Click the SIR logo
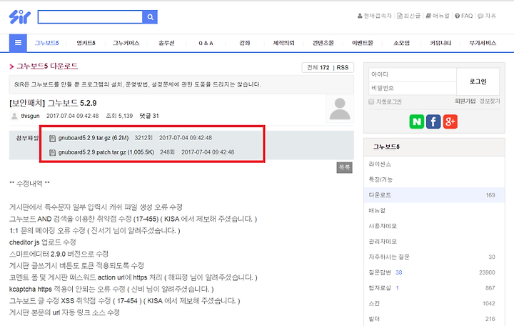Image resolution: width=514 pixels, height=326 pixels. (x=20, y=17)
